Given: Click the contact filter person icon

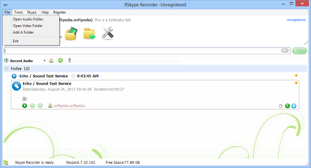Looking at the screenshot, I should click(51, 60).
